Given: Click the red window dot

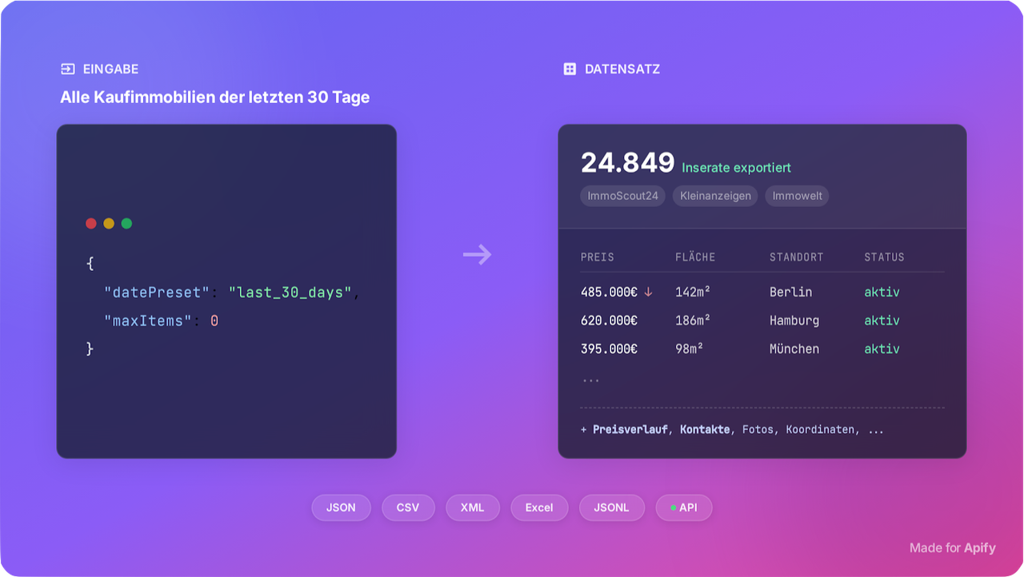Looking at the screenshot, I should point(91,224).
